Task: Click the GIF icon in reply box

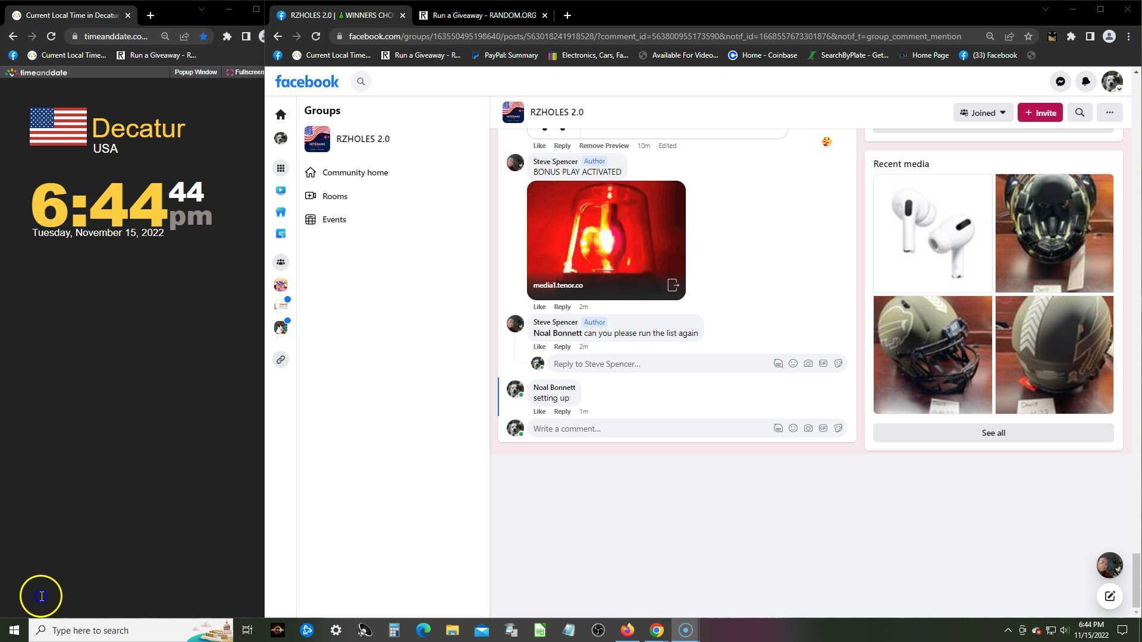Action: click(x=823, y=363)
